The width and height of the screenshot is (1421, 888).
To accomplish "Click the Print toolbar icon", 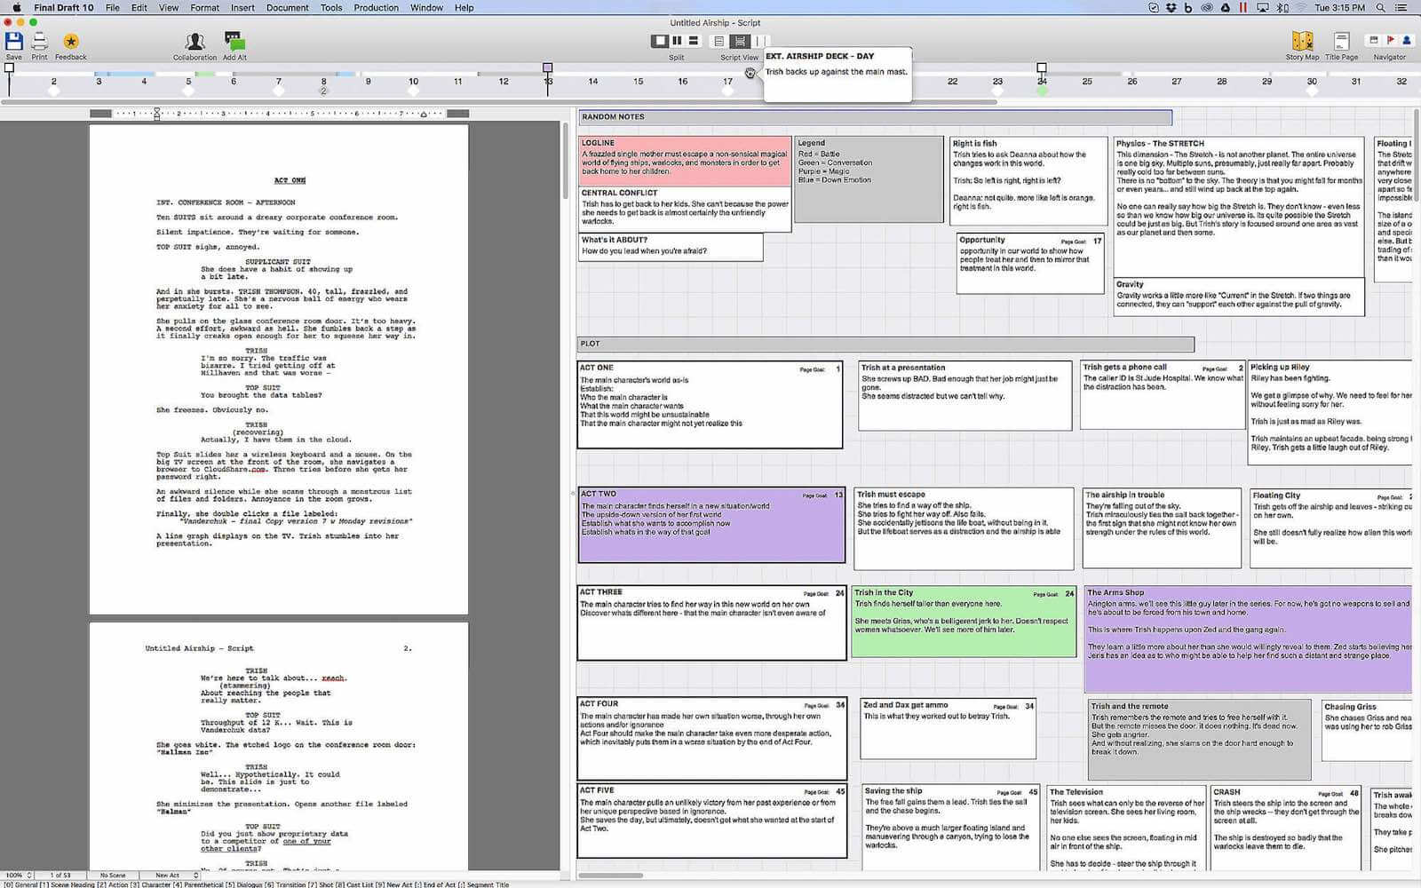I will click(39, 41).
